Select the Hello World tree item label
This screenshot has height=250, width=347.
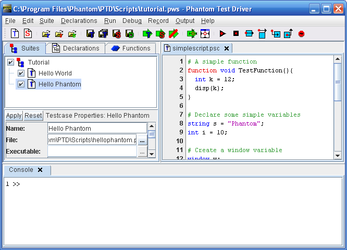tap(55, 73)
